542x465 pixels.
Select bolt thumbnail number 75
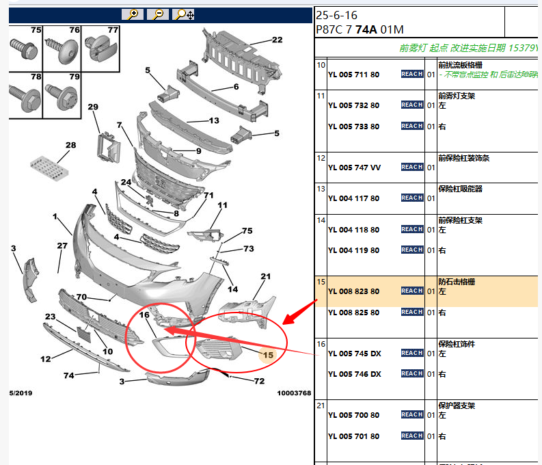click(x=25, y=49)
